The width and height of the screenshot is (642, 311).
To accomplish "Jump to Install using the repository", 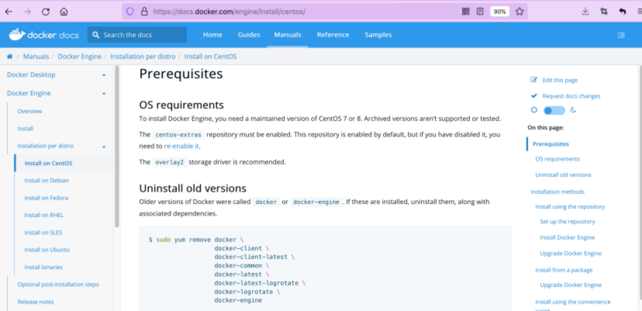I will [570, 207].
